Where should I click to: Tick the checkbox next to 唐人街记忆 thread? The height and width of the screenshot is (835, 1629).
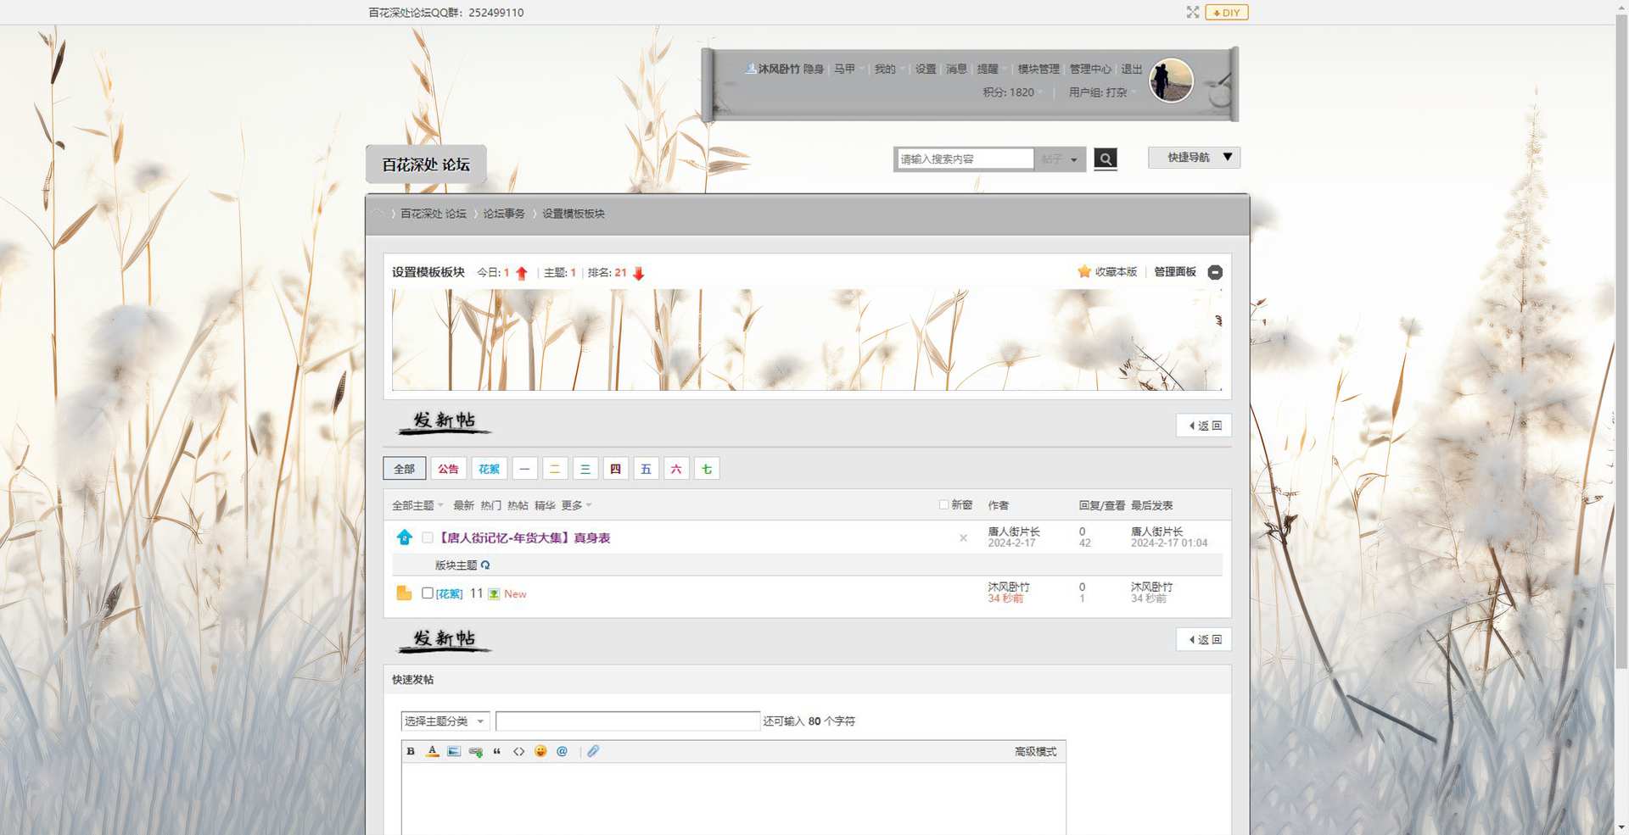click(428, 537)
